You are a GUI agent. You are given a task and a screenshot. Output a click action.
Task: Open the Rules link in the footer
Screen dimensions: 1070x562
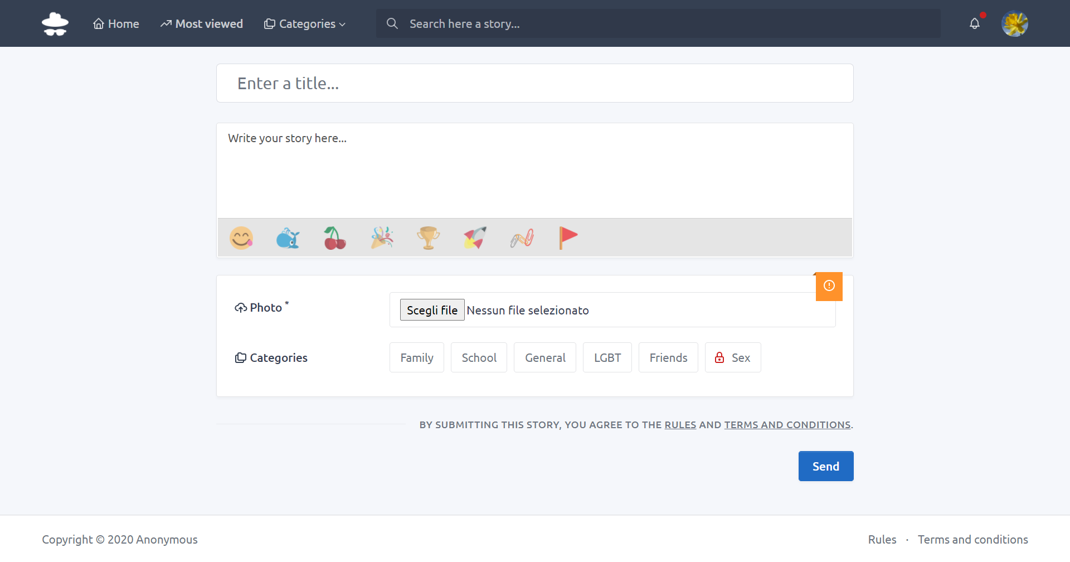(x=882, y=539)
